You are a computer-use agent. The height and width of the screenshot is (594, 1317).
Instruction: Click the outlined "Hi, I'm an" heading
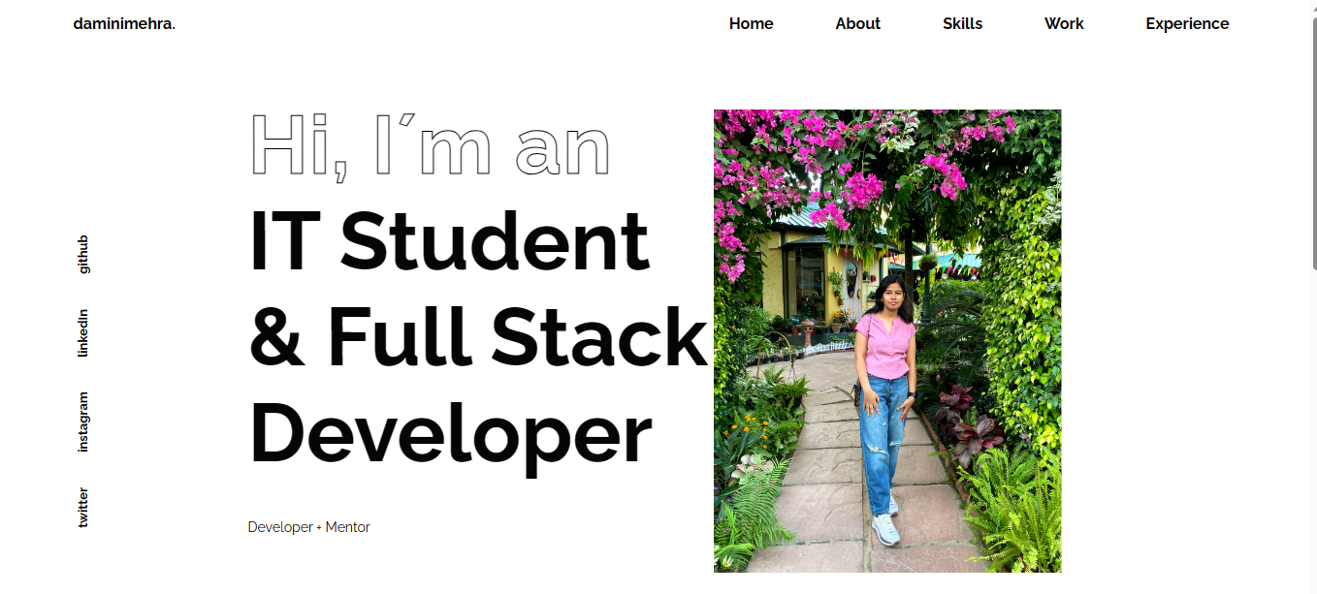click(430, 146)
